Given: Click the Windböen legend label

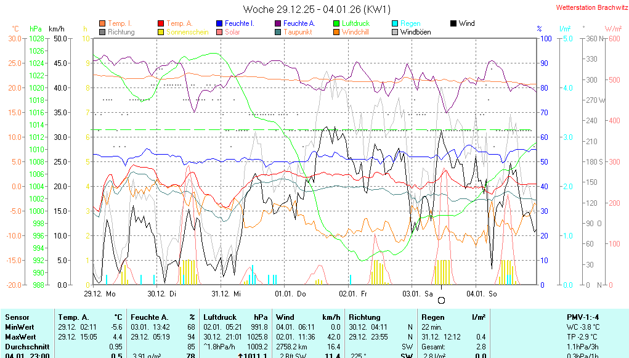Looking at the screenshot, I should tap(415, 32).
